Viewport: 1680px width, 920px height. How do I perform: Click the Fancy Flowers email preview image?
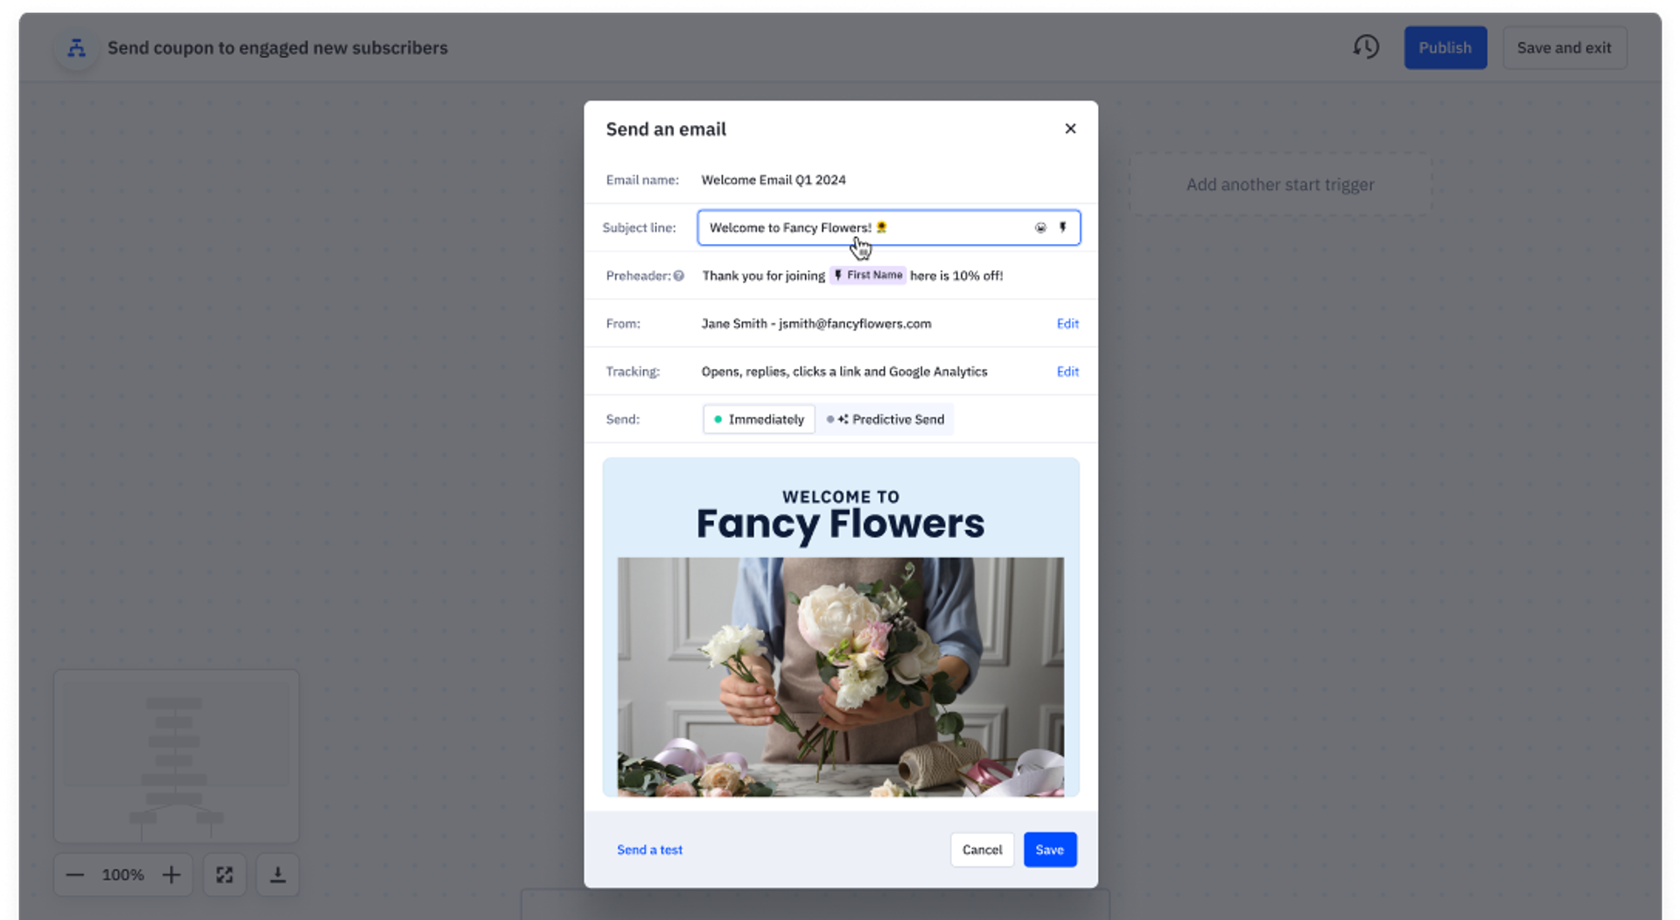point(840,627)
